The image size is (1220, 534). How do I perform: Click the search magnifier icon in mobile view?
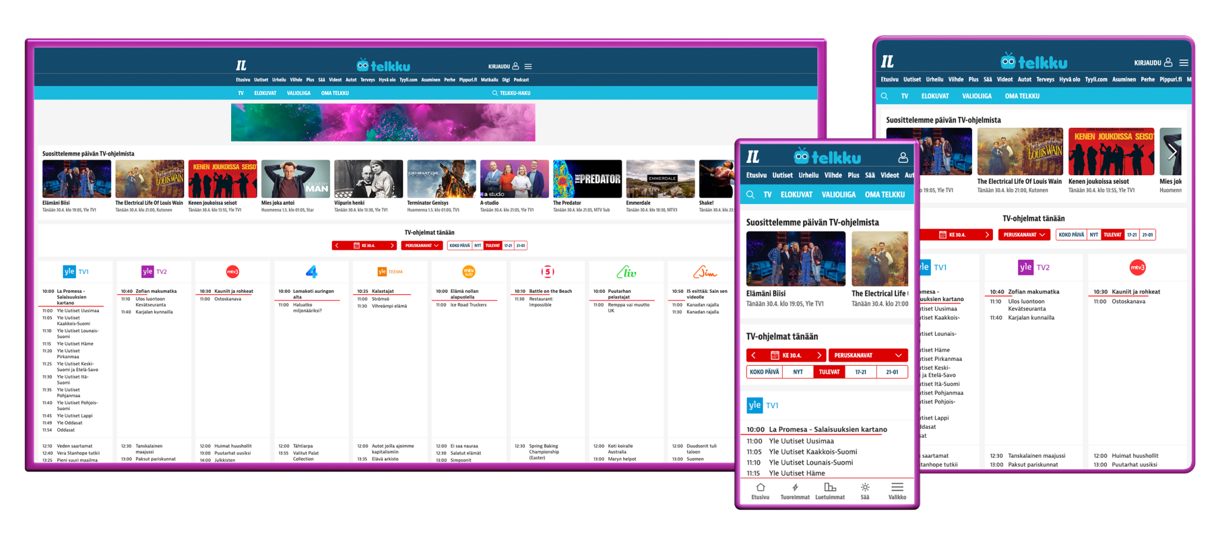(751, 195)
